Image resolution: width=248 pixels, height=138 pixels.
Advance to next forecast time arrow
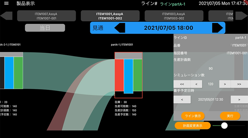217,28
